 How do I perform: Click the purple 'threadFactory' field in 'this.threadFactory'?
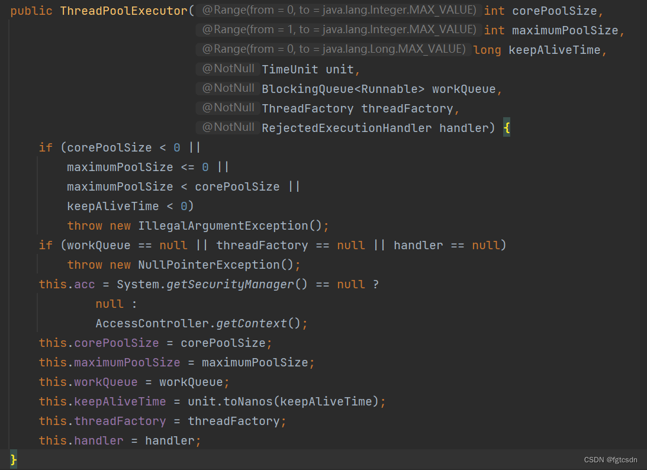[x=120, y=421]
